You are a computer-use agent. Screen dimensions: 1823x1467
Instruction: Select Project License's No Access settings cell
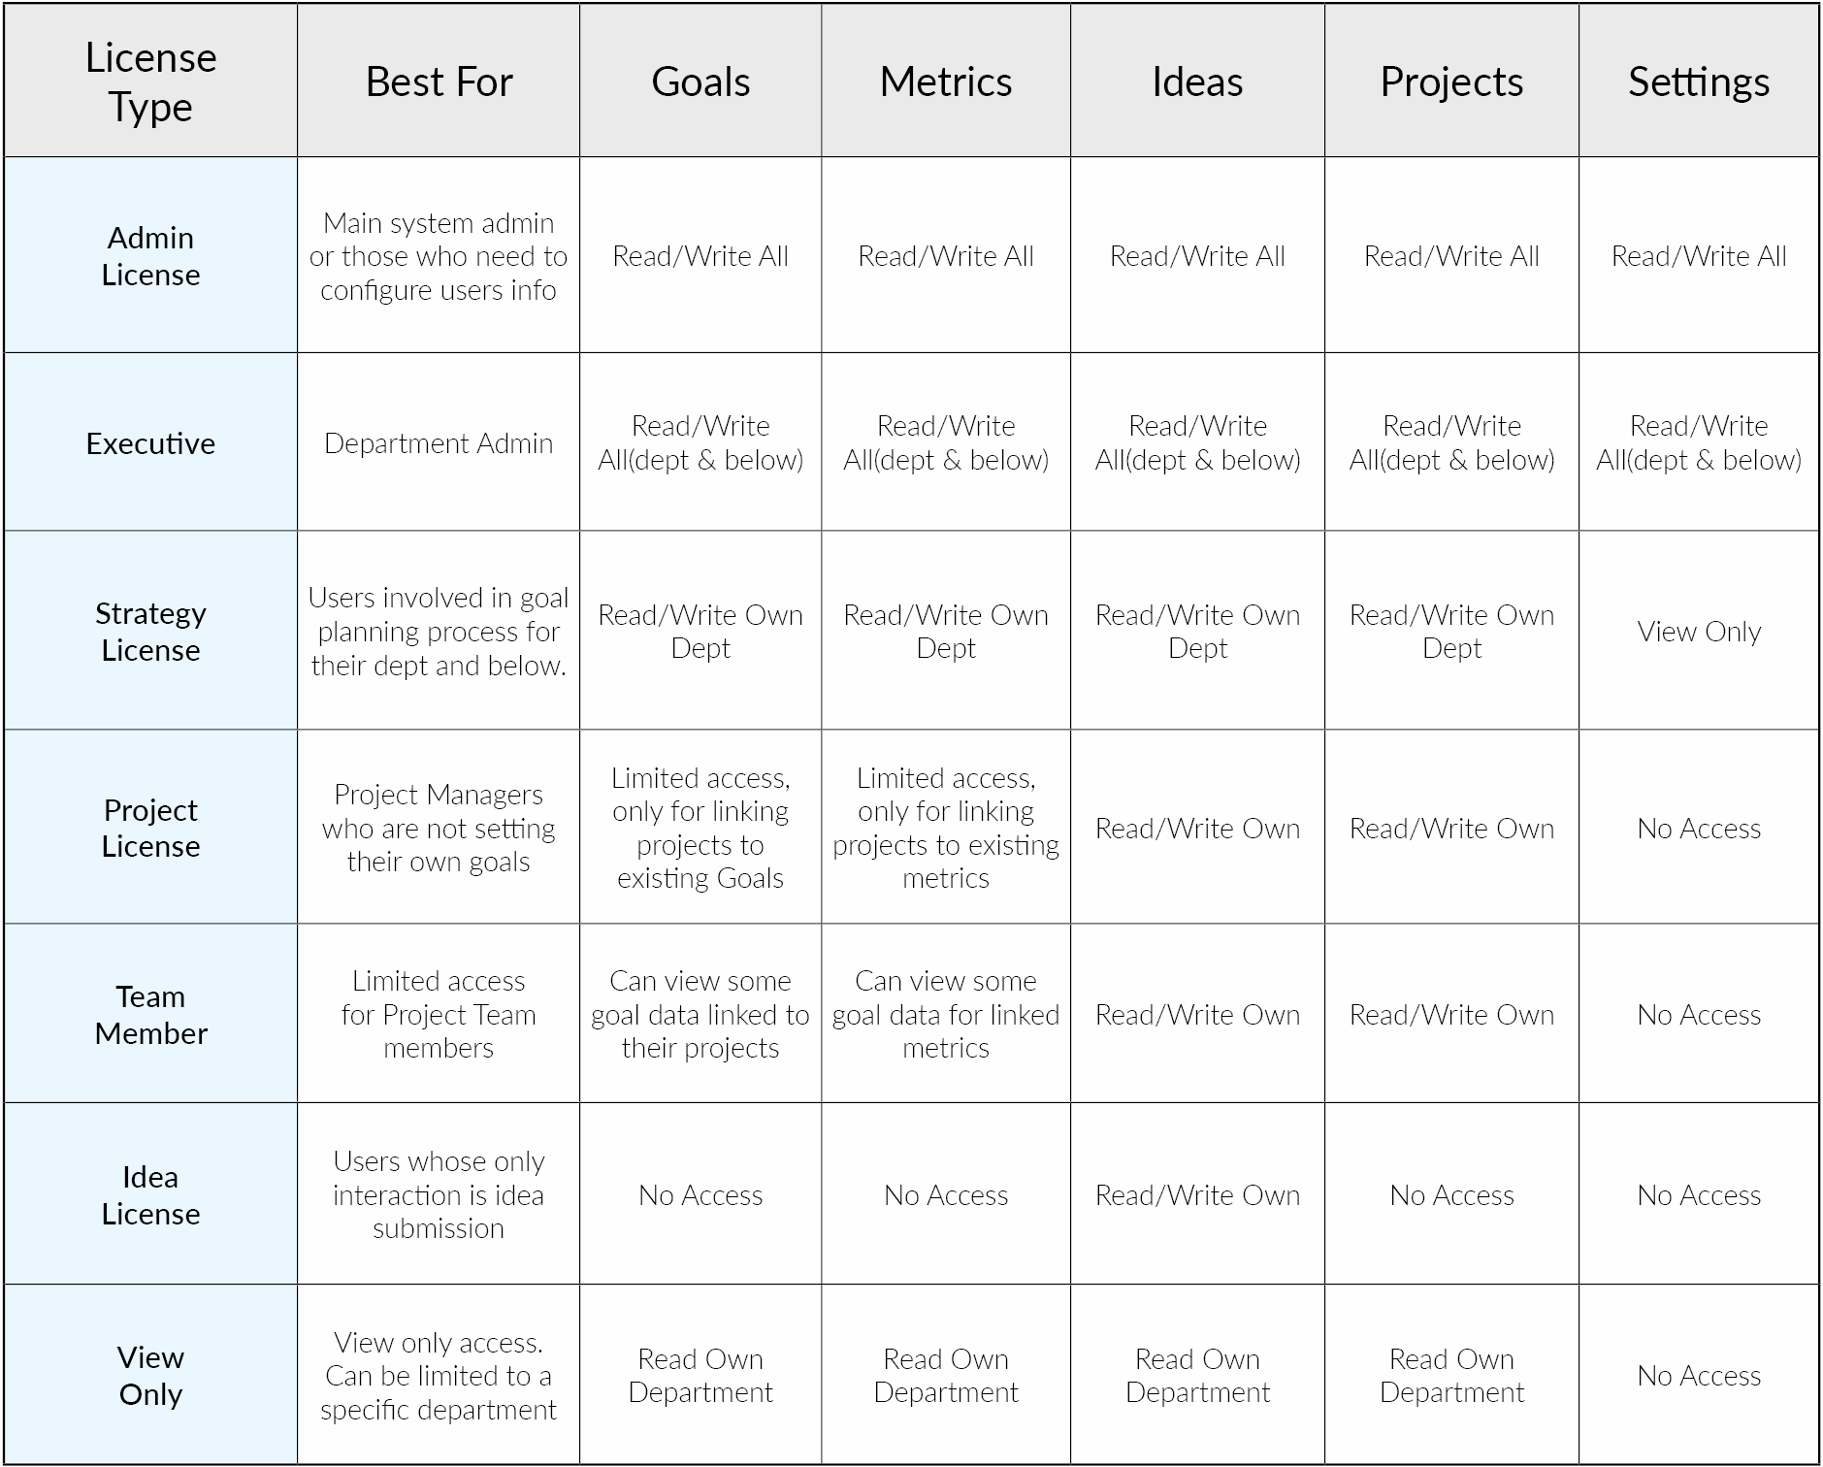[x=1699, y=828]
